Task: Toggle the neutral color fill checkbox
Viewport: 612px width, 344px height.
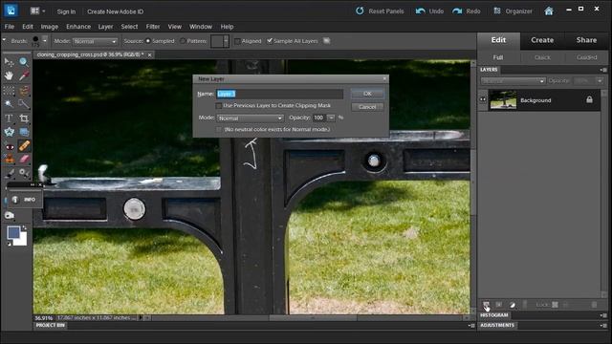Action: pyautogui.click(x=219, y=129)
